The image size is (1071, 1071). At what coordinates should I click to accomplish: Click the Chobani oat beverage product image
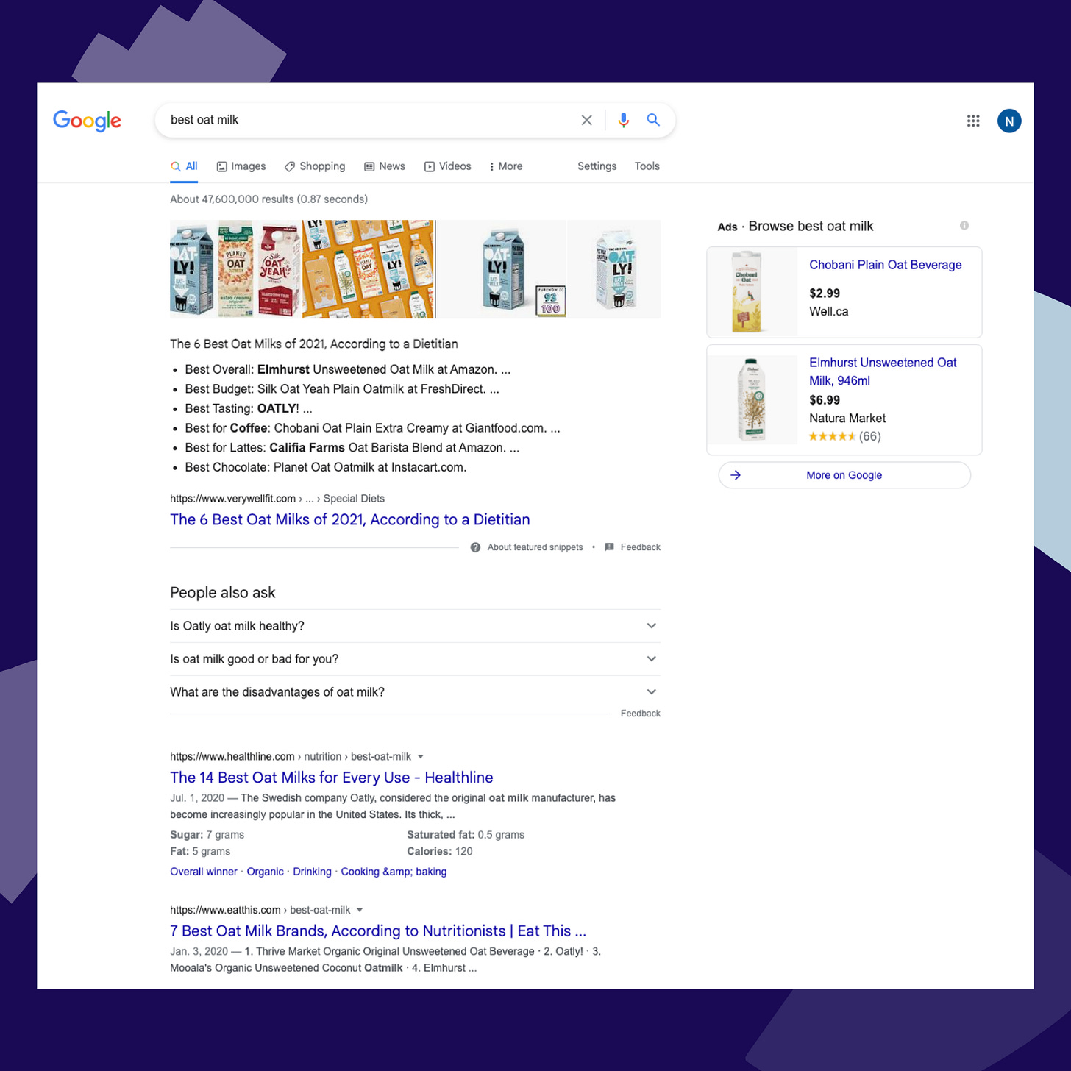point(752,292)
